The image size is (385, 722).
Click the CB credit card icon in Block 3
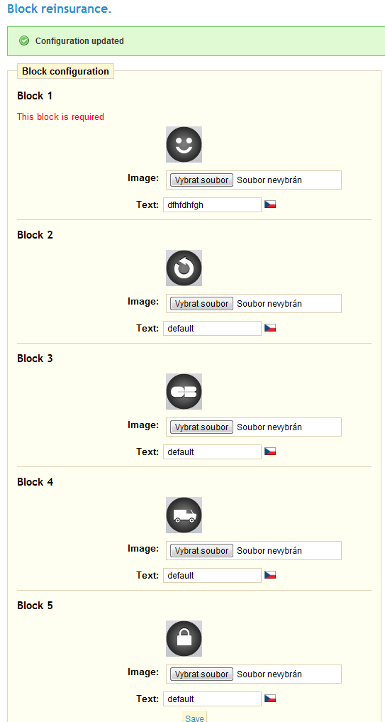184,391
